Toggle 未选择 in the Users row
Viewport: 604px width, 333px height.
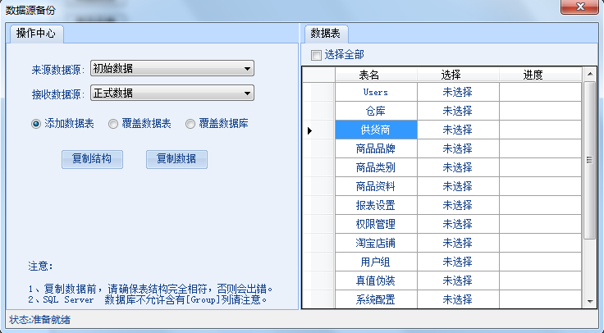[x=458, y=92]
